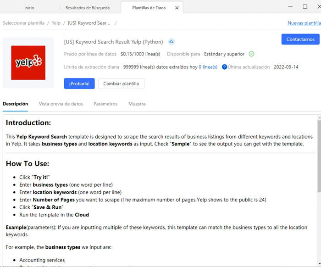Screen dimensions: 321x267
Task: Click the scroll down arrow of description panel
Action: pyautogui.click(x=319, y=263)
